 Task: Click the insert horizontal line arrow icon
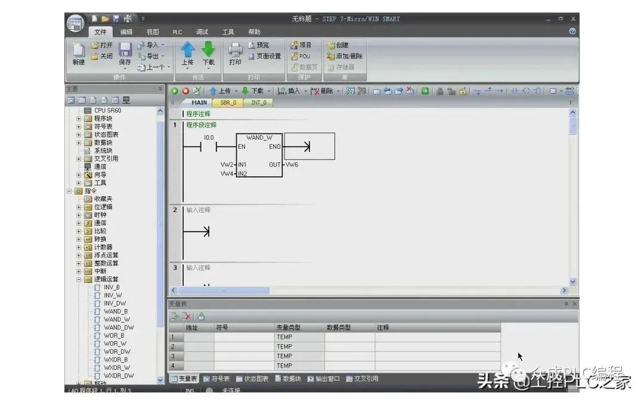(499, 91)
